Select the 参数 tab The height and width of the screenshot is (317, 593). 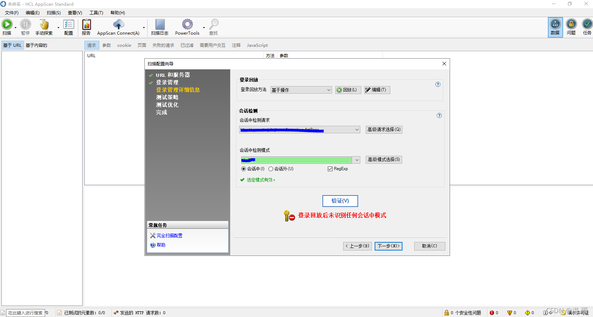point(107,45)
